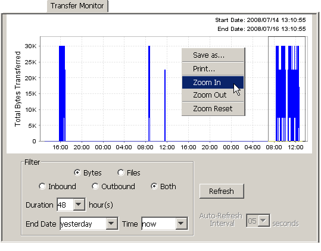Select the Both direction radio button
The width and height of the screenshot is (321, 251).
[154, 186]
